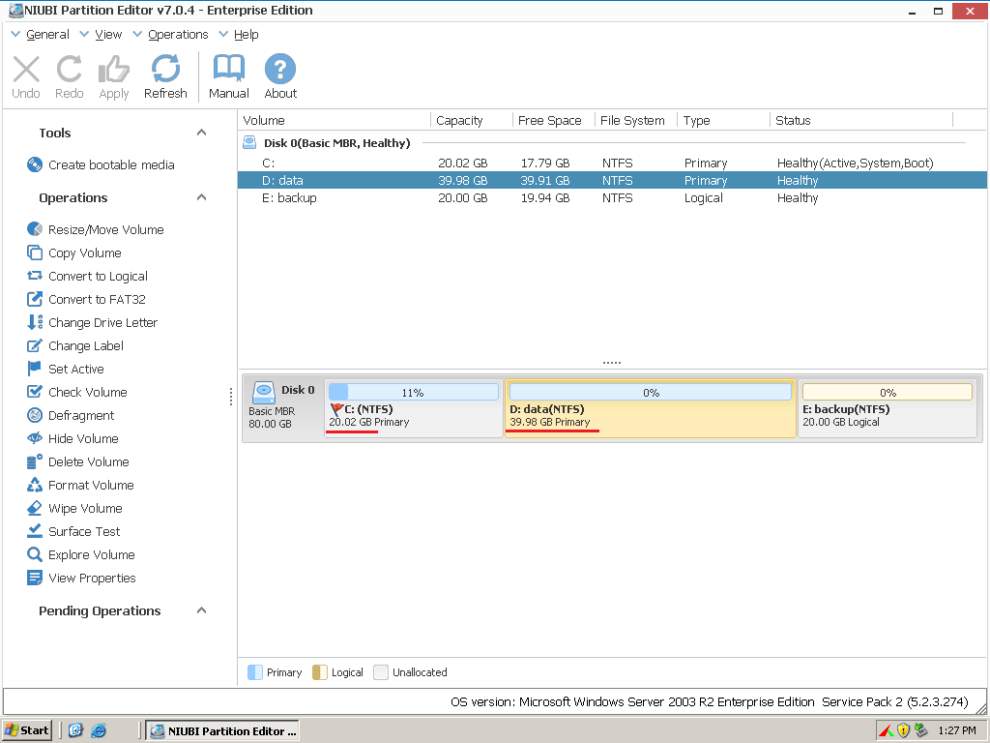The height and width of the screenshot is (743, 990).
Task: Open Change Label operation
Action: point(75,345)
